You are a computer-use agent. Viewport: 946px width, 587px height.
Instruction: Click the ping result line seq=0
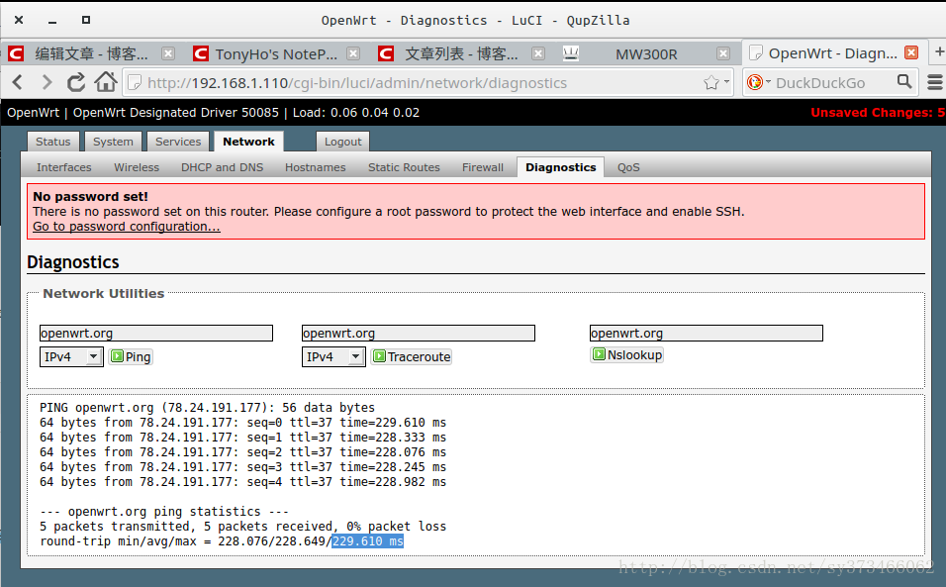coord(242,423)
